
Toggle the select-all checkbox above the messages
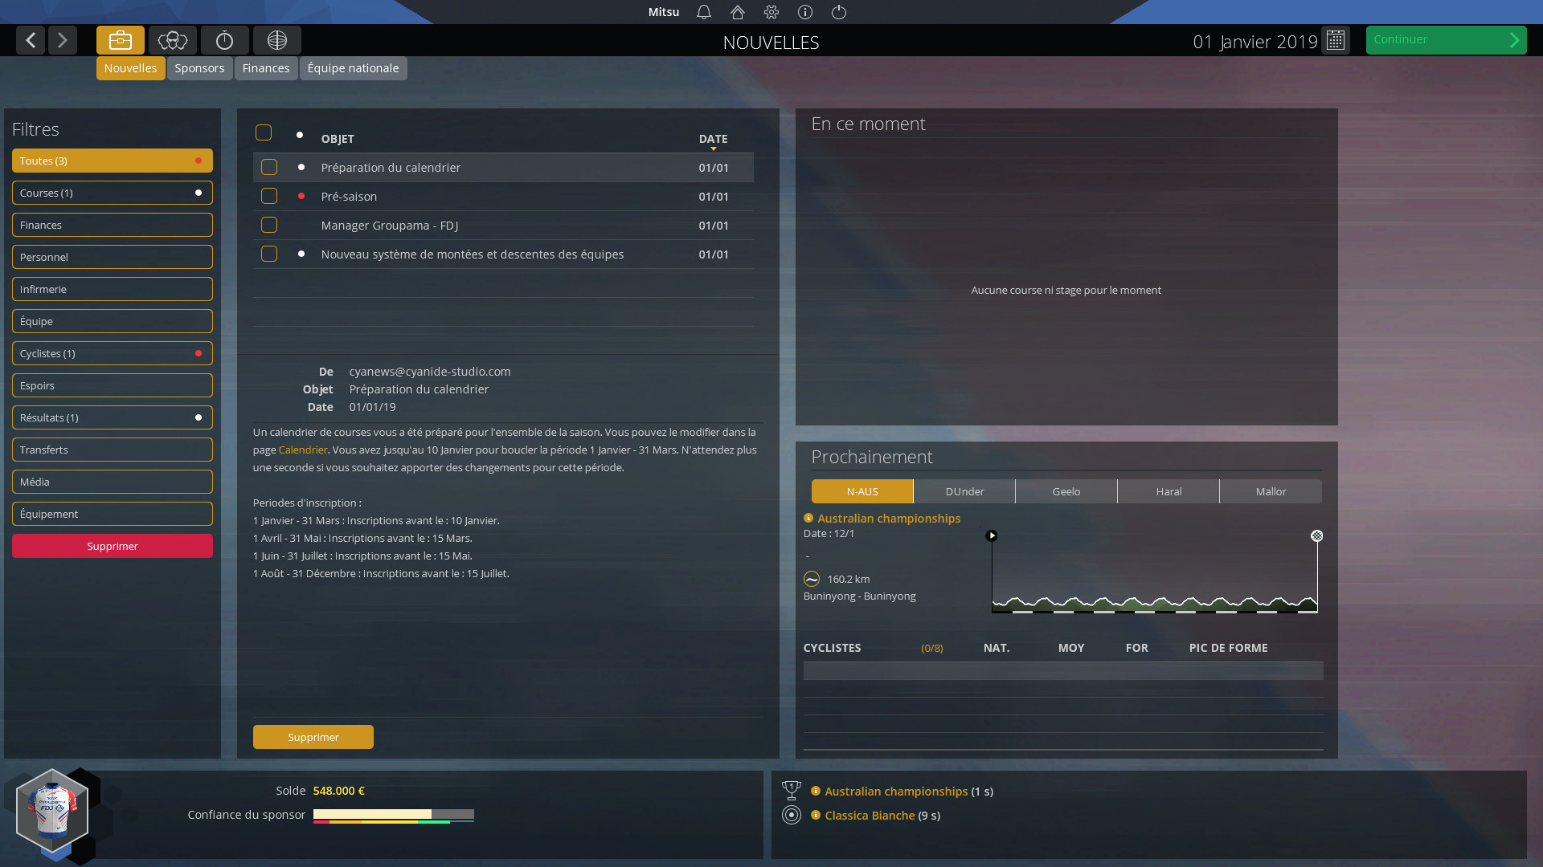263,132
